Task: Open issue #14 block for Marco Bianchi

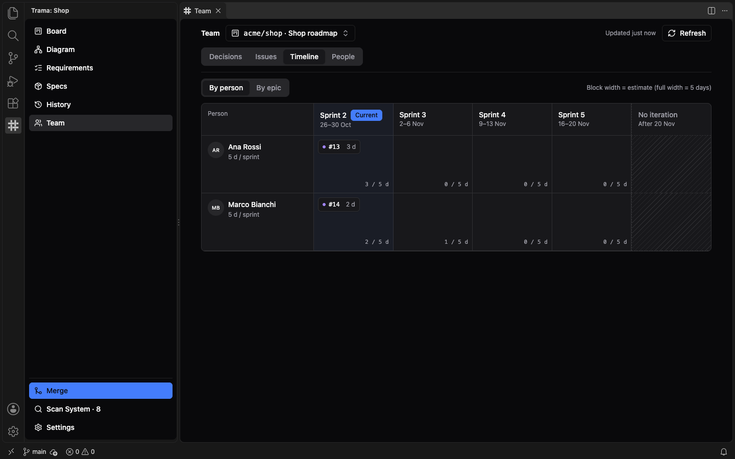Action: pos(339,205)
